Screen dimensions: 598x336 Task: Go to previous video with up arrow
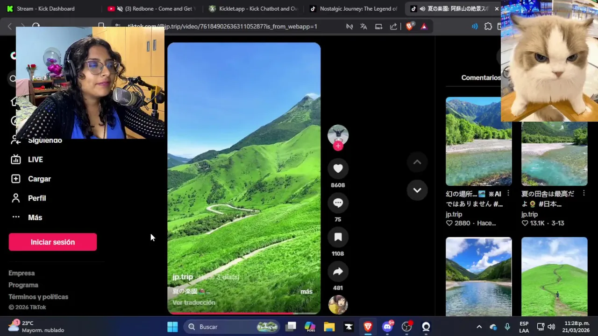click(x=417, y=162)
